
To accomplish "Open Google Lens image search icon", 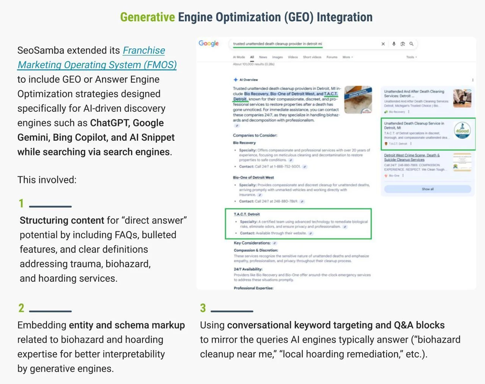I will tap(402, 44).
